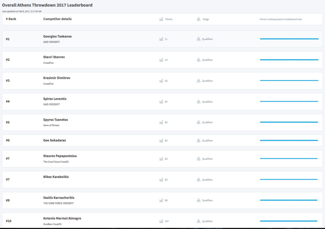Click 'Qualifiers' in Vasilis Karnachoritis row
325x229 pixels.
coord(207,200)
